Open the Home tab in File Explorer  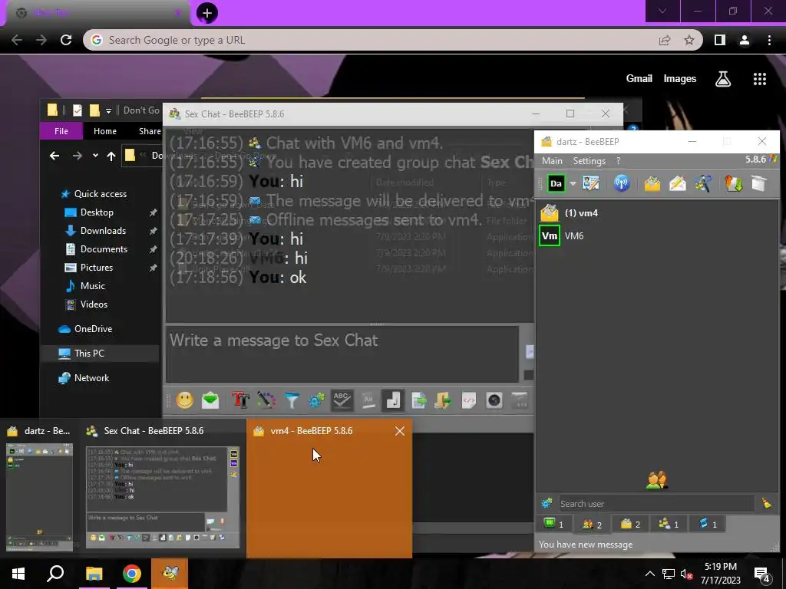pos(104,130)
